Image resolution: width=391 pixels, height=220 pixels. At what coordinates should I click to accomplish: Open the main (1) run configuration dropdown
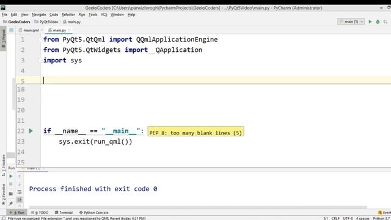point(351,22)
